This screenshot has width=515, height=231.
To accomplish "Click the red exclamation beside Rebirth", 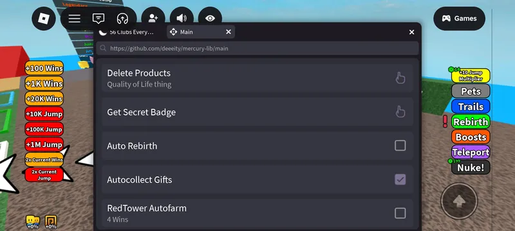I will [x=445, y=121].
